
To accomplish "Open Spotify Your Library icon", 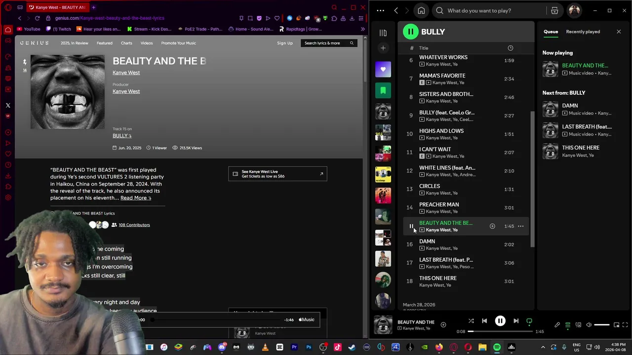I will point(383,33).
